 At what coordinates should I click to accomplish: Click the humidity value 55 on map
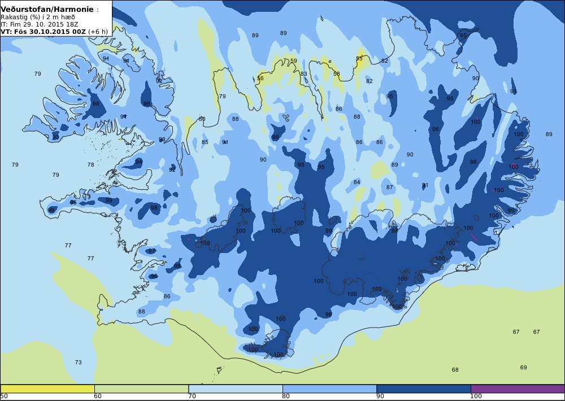[359, 58]
